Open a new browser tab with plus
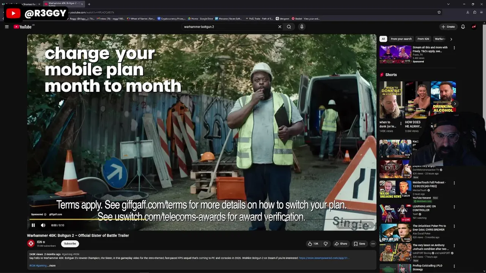Viewport: 486px width, 273px height. (89, 4)
